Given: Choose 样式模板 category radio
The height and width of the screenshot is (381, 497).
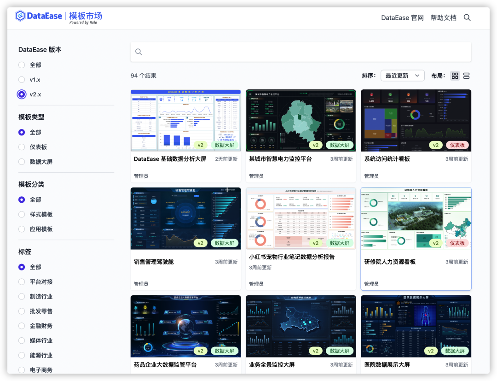Looking at the screenshot, I should 22,214.
